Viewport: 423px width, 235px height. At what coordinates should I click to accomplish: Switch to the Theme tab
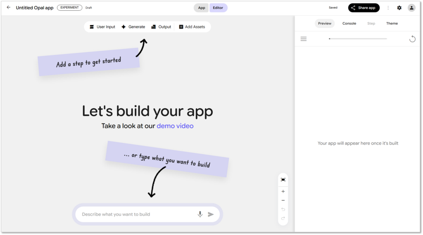pyautogui.click(x=392, y=23)
